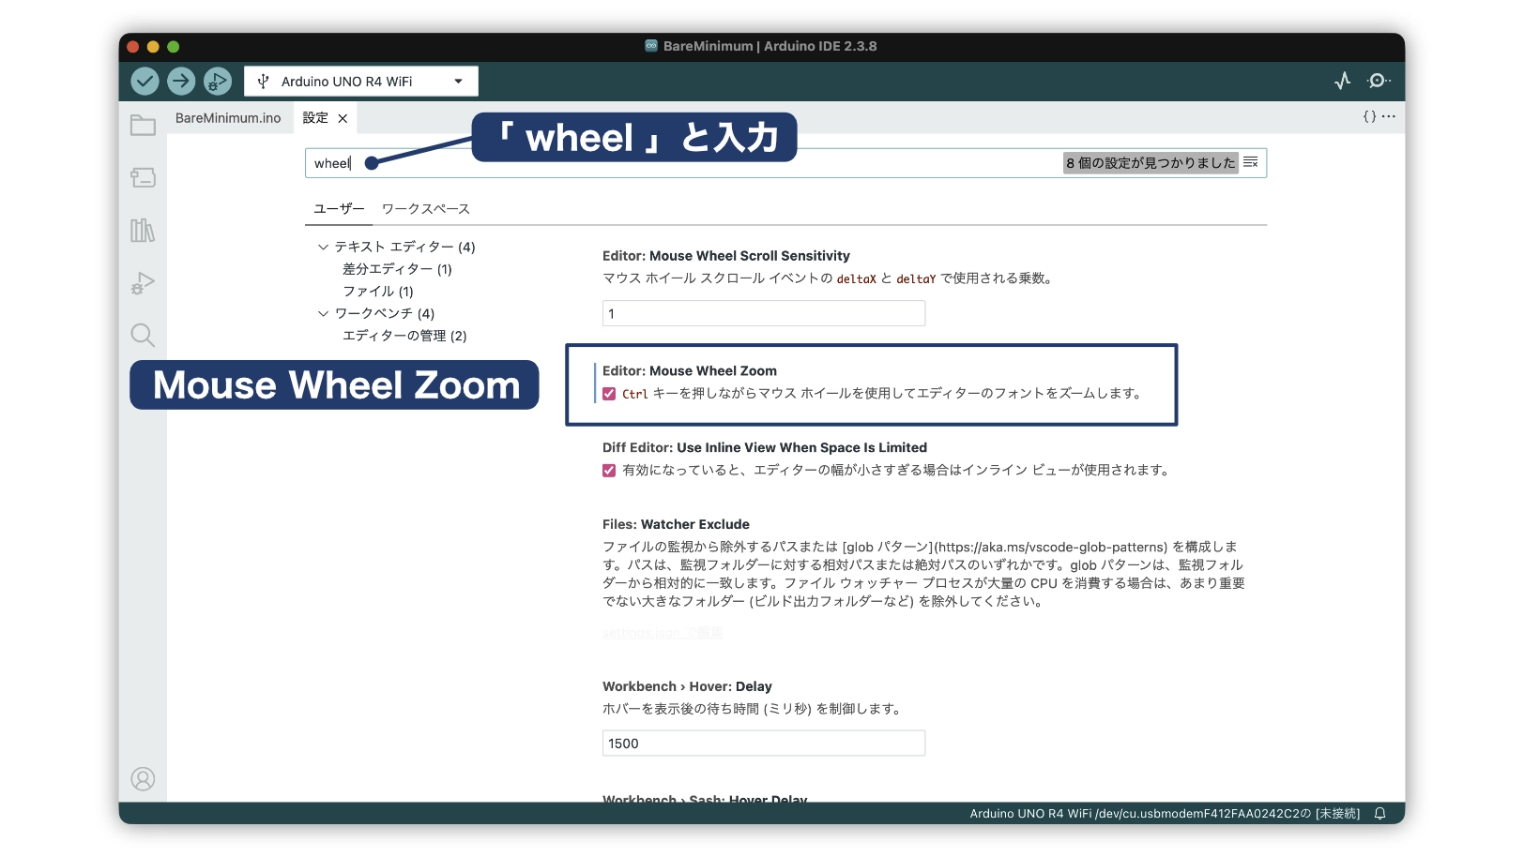
Task: Open the Library Manager sidebar icon
Action: click(143, 230)
